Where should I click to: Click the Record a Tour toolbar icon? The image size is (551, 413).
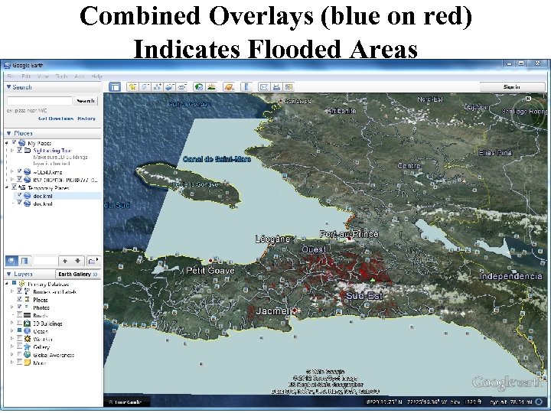tap(181, 86)
